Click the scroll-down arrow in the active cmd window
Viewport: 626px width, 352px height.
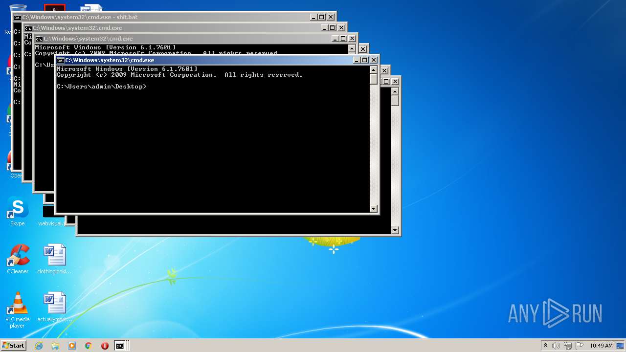tap(374, 209)
